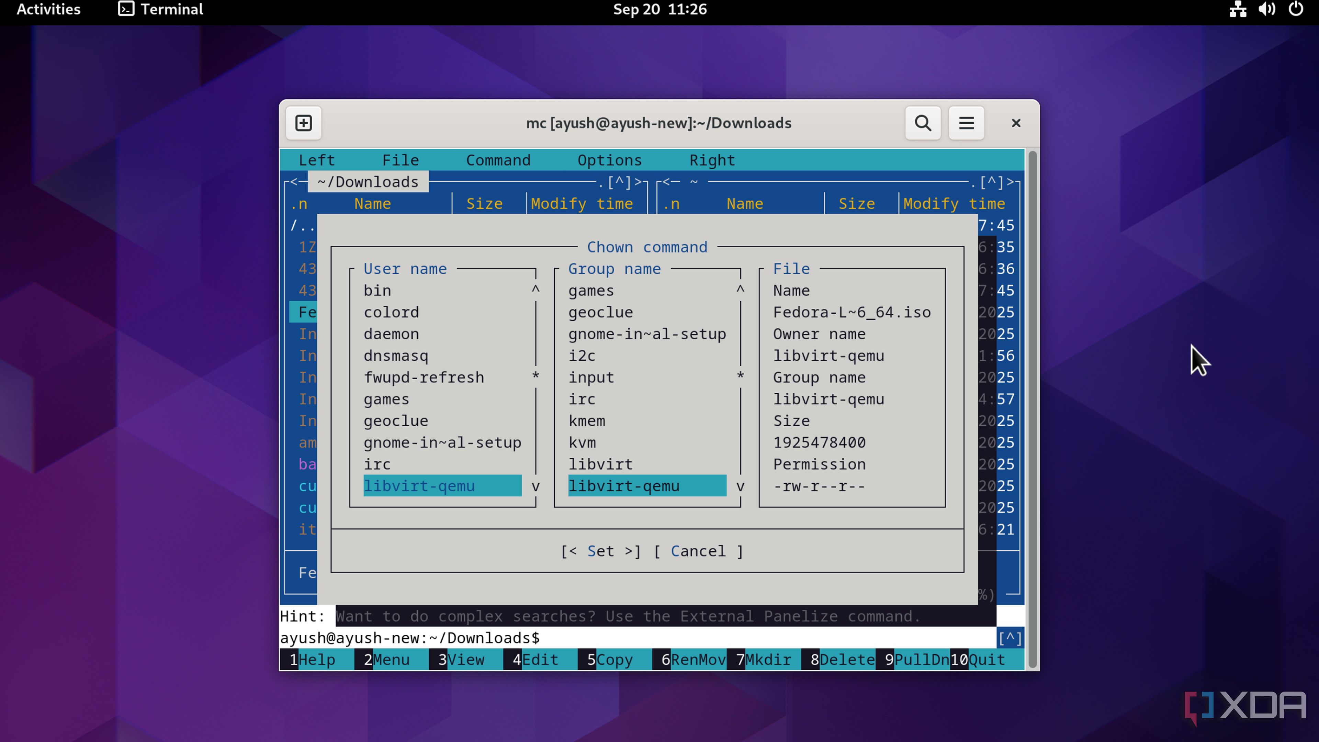This screenshot has width=1319, height=742.
Task: Click the 8Delete function key button
Action: [838, 660]
